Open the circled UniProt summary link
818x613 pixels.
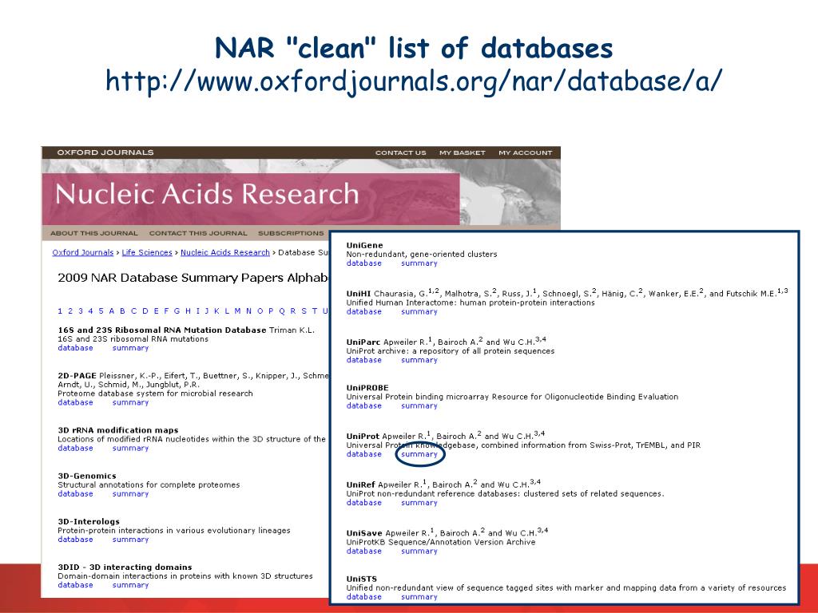click(419, 454)
